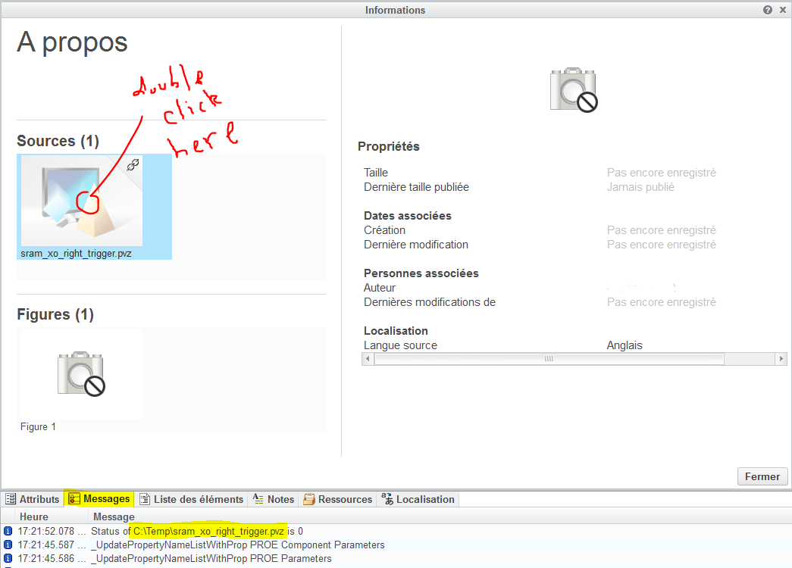Click the Liste des éléments tab icon

[x=145, y=499]
